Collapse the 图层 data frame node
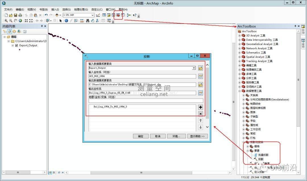The image size is (307, 181). (5, 37)
